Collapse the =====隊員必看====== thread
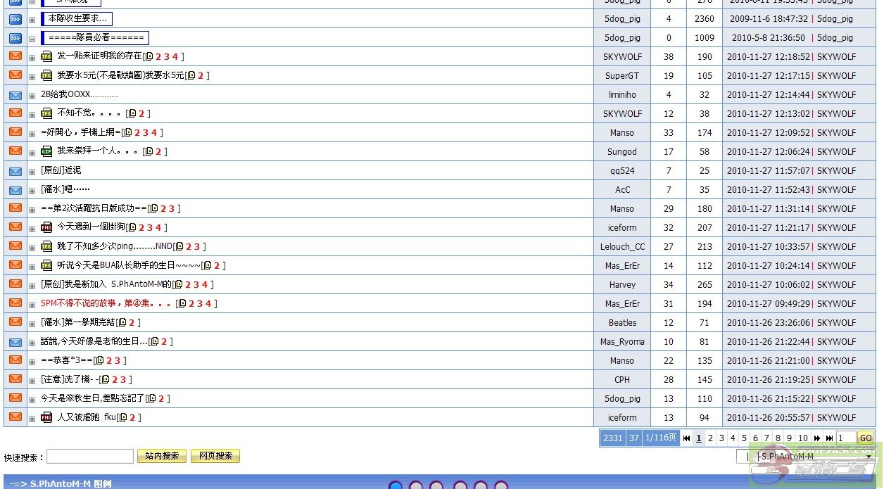 32,39
